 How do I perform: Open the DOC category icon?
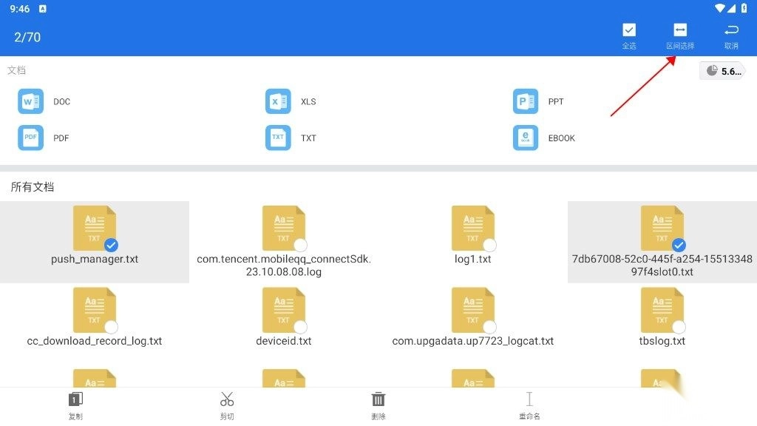click(x=30, y=101)
